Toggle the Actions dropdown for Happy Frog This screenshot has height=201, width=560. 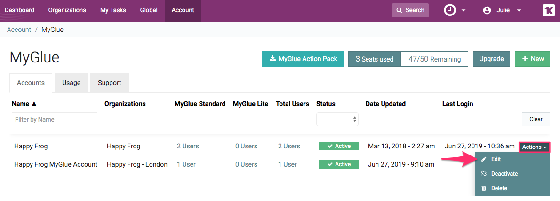click(x=535, y=147)
